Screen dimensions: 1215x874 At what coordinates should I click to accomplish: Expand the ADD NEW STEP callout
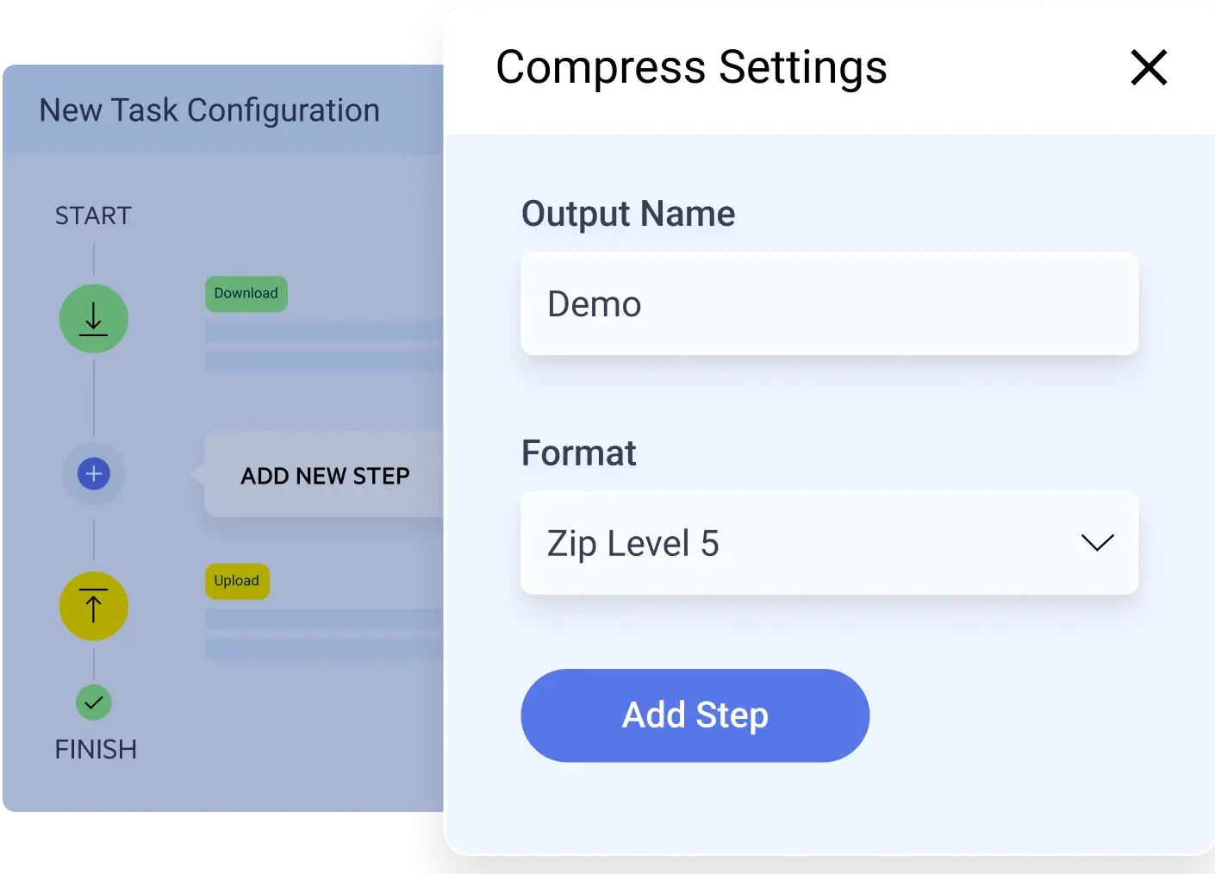[325, 476]
